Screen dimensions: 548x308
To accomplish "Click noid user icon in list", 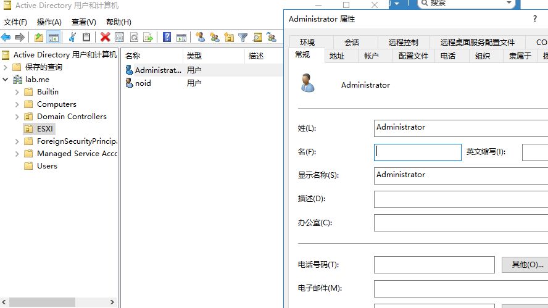I will click(130, 83).
